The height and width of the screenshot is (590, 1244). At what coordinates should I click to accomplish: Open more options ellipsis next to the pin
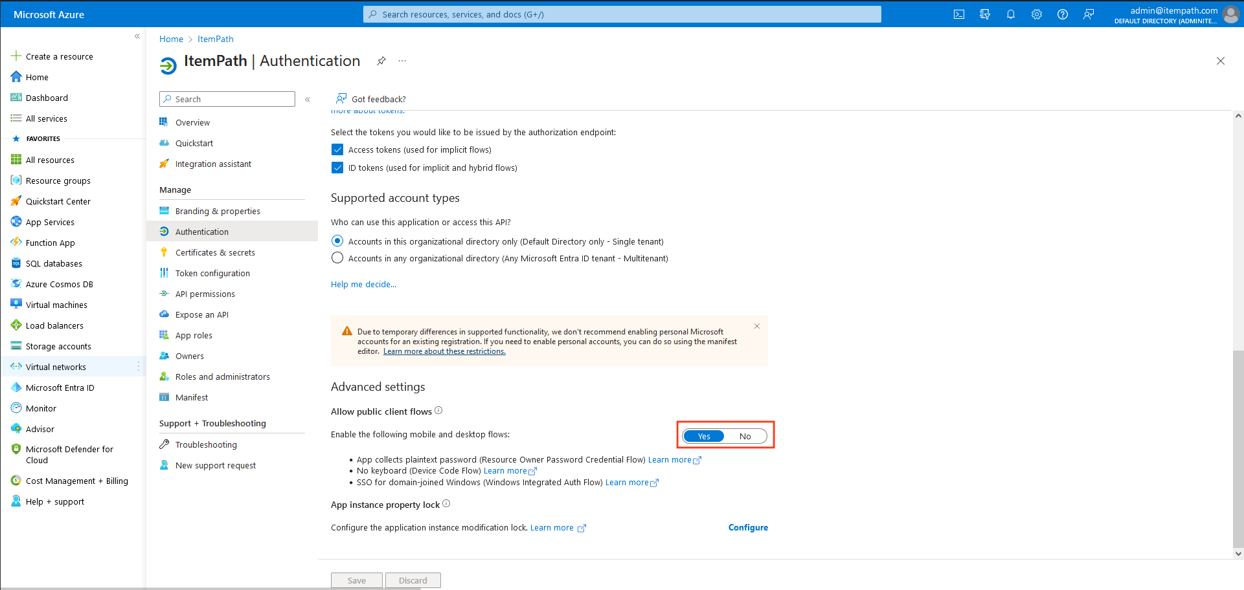402,61
